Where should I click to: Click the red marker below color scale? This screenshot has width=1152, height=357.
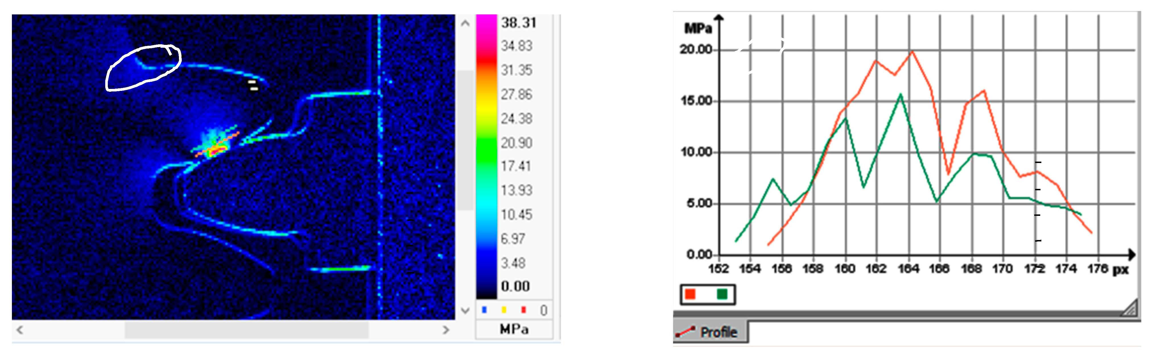[x=524, y=310]
